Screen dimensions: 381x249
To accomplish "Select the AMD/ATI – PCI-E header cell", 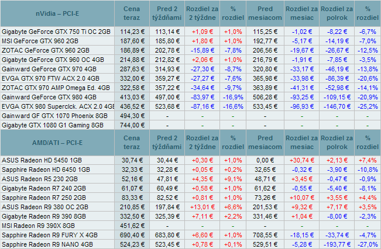I will click(57, 143).
